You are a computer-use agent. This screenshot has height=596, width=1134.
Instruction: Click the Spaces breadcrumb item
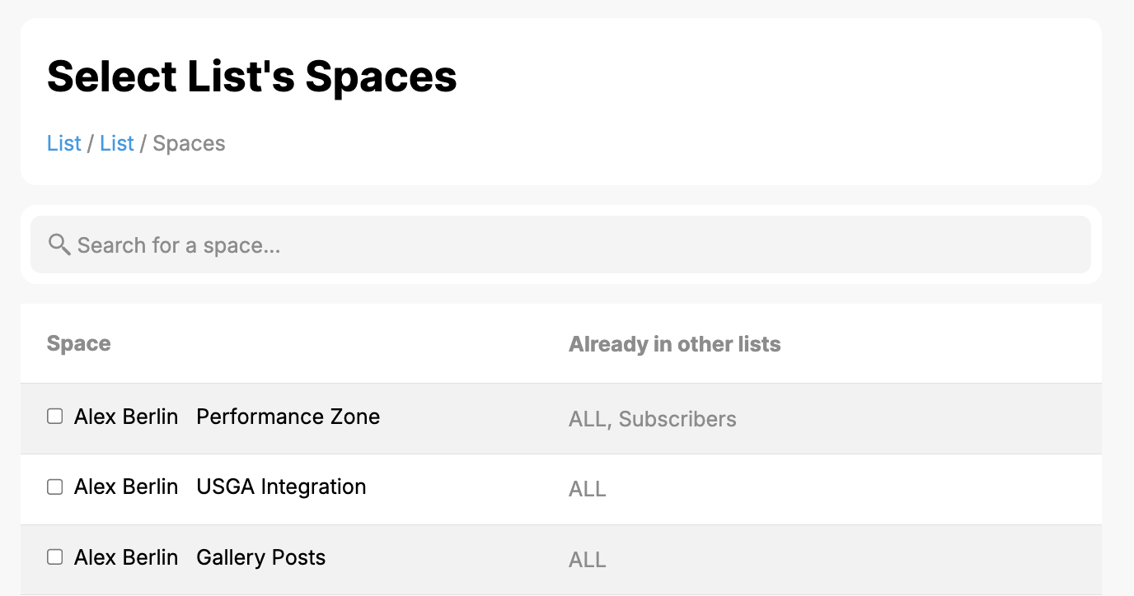(189, 142)
